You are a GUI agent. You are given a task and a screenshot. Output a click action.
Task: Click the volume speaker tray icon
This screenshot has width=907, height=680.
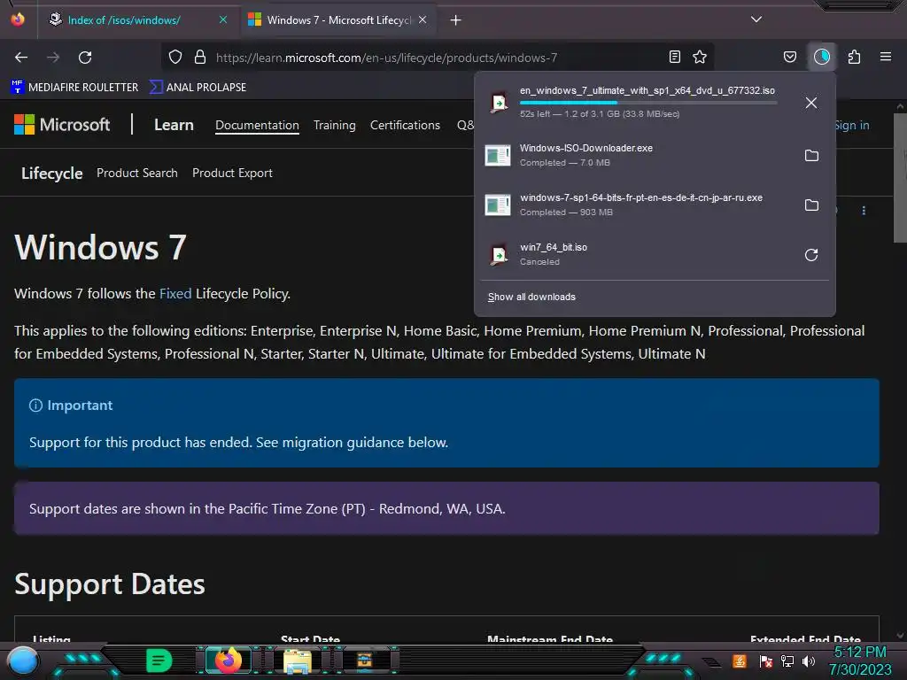(x=808, y=661)
